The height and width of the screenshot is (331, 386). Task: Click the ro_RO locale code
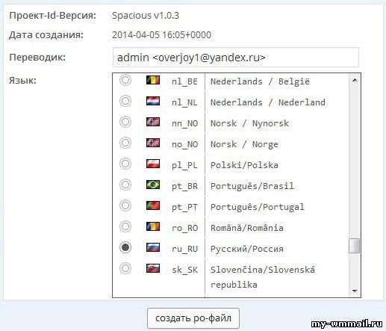(x=184, y=228)
